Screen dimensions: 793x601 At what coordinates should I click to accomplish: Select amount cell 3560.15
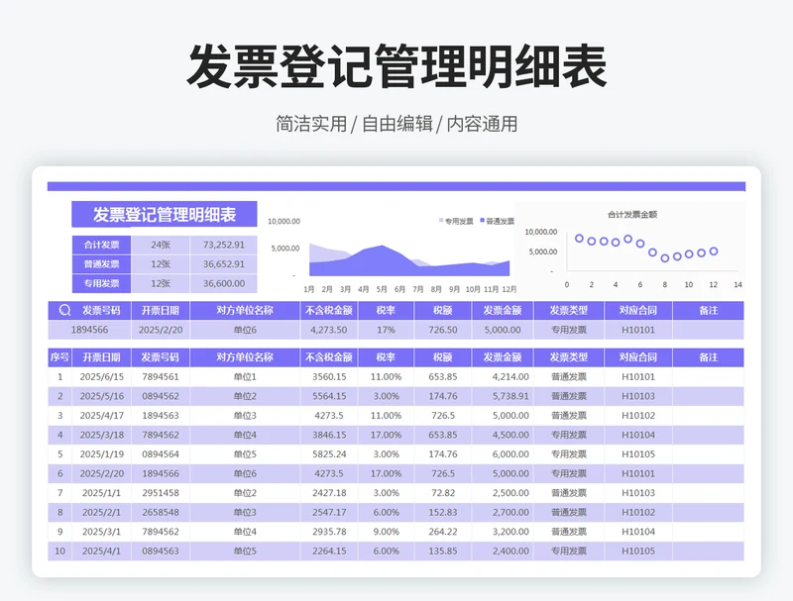(x=329, y=377)
